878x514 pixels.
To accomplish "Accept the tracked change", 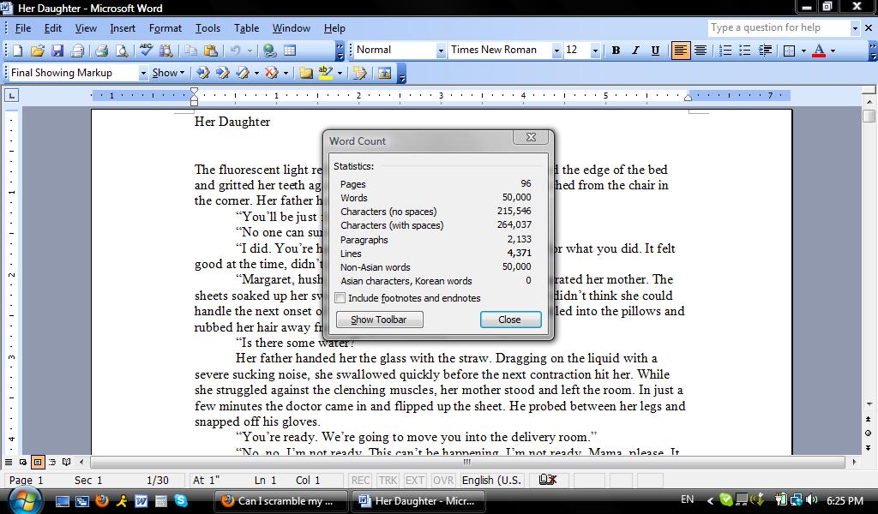I will (243, 73).
